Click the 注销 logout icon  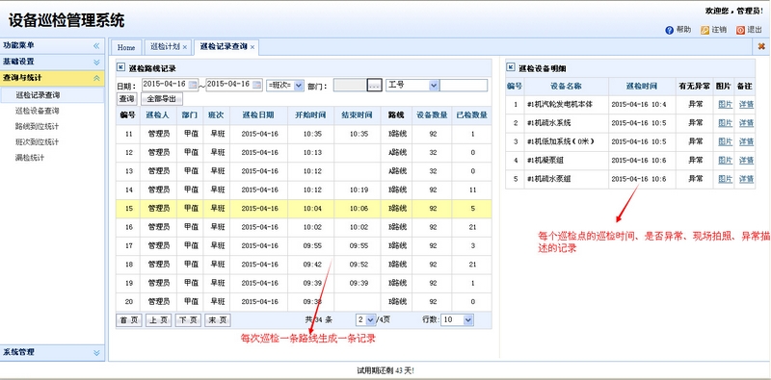[x=705, y=30]
